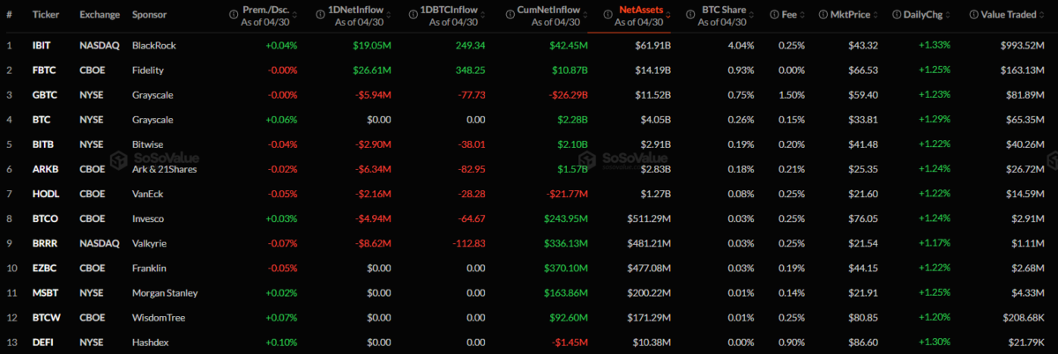
Task: Open the BTCW ticker
Action: [45, 317]
